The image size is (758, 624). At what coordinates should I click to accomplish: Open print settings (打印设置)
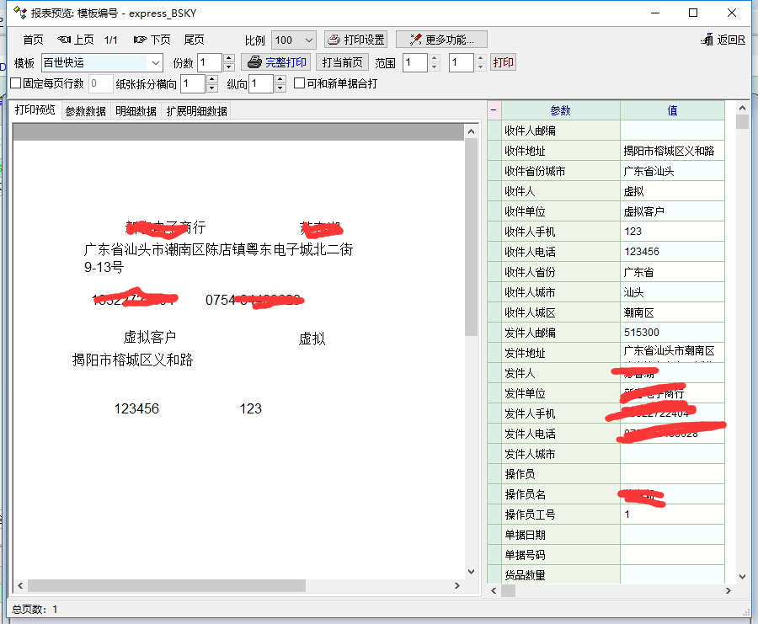pos(355,40)
